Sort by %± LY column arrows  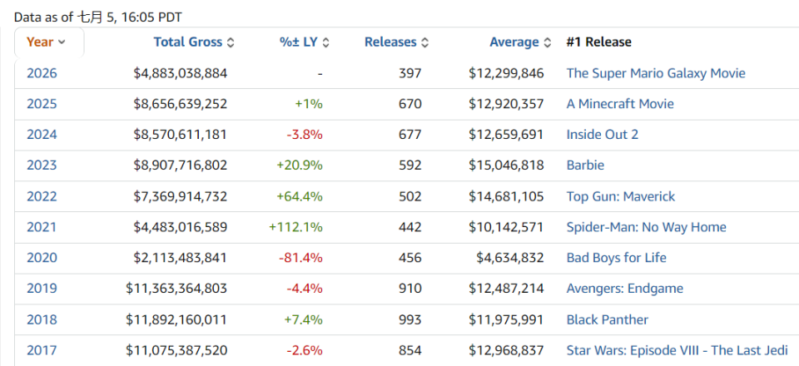point(326,42)
